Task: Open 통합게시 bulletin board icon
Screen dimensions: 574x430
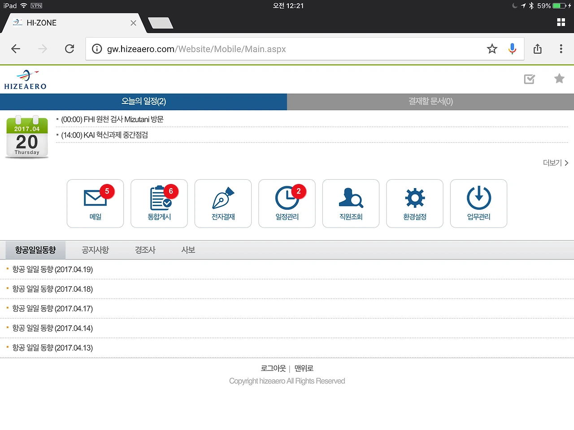Action: pos(159,203)
